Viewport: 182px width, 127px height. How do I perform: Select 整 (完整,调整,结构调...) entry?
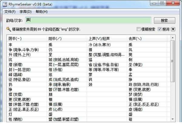click(x=106, y=55)
